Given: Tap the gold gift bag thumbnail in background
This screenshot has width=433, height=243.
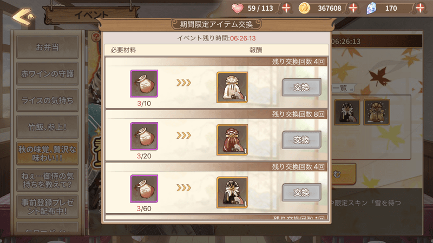Looking at the screenshot, I should click(x=376, y=112).
